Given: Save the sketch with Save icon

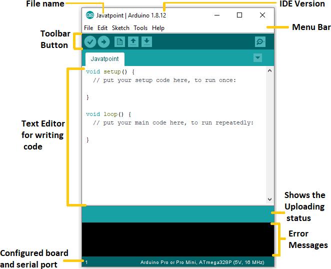Looking at the screenshot, I should [x=146, y=42].
